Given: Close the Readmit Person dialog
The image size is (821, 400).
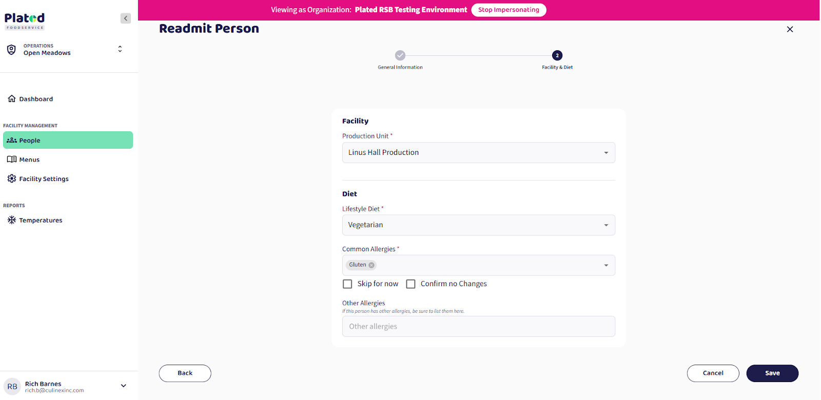Looking at the screenshot, I should (x=790, y=29).
